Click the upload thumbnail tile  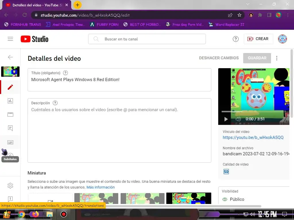pyautogui.click(x=50, y=199)
